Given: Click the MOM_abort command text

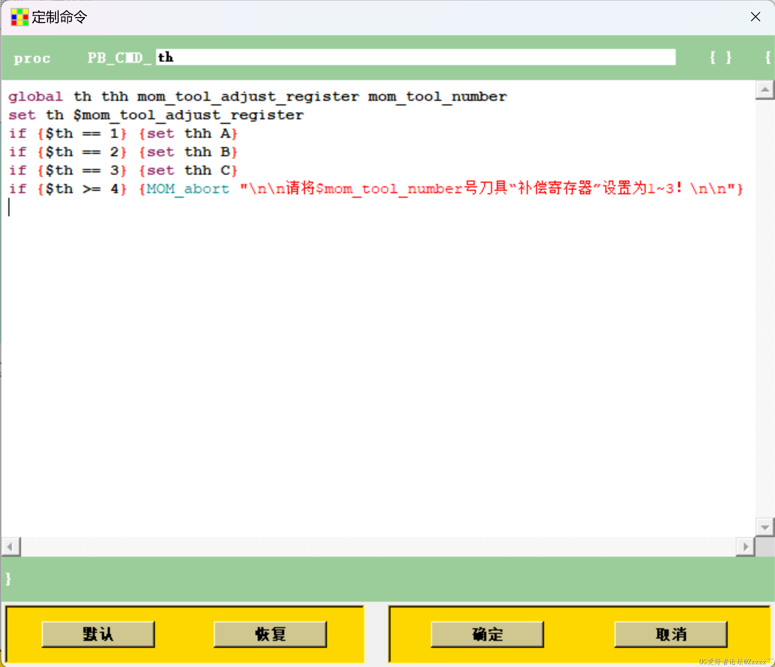Looking at the screenshot, I should pos(188,189).
